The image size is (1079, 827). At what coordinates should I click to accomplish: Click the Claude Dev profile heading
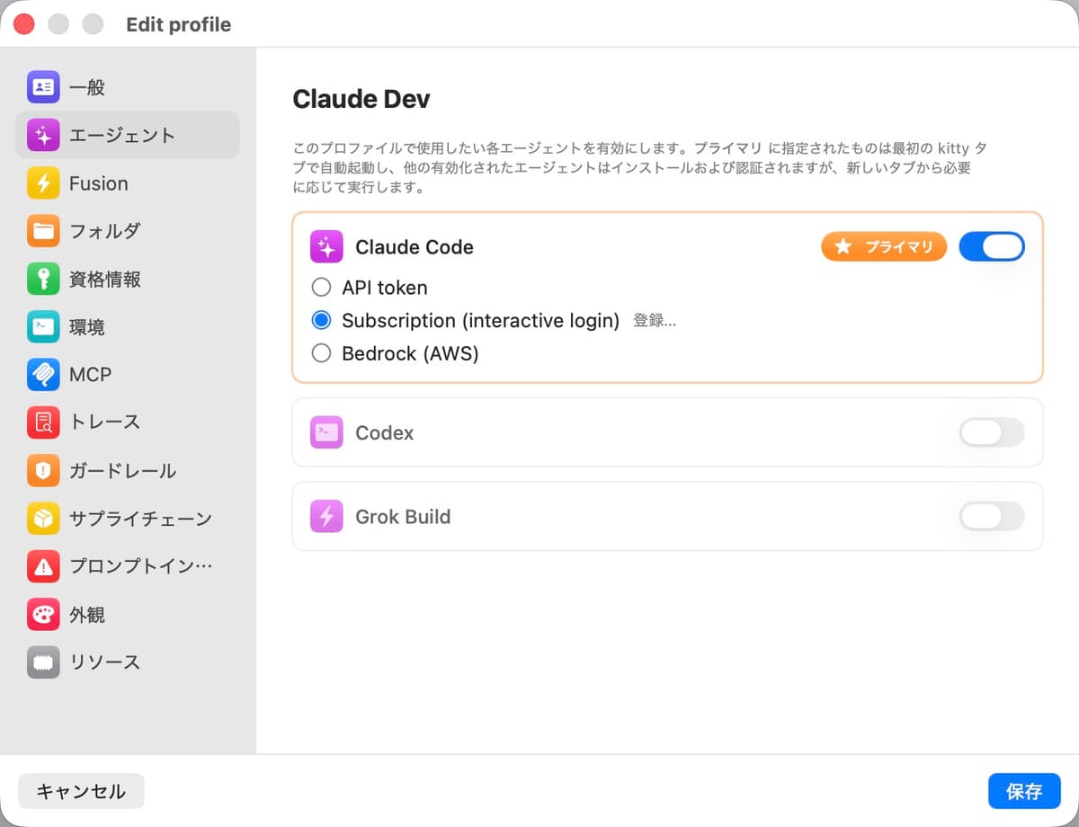coord(361,99)
